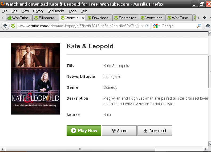211x152 pixels.
Task: Reload the page with the refresh icon
Action: [147, 26]
